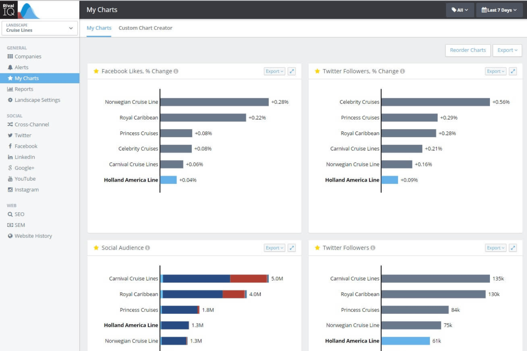The image size is (527, 351).
Task: Expand Facebook Likes % Change chart fullscreen
Action: coord(292,71)
